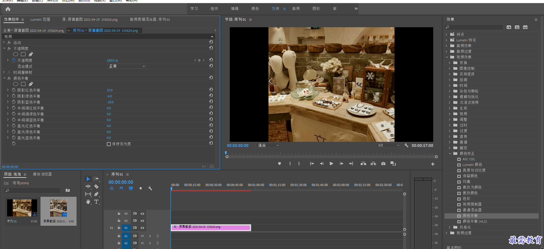Viewport: 544px width, 249px height.
Task: Select the Pen tool in tools panel
Action: tap(96, 194)
